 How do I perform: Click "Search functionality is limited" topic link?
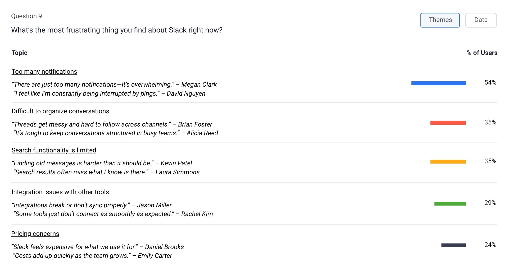(54, 150)
